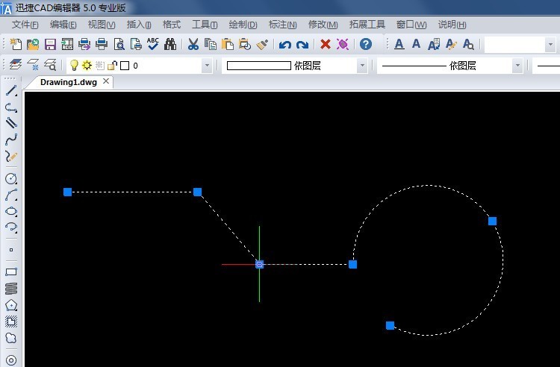The height and width of the screenshot is (367, 560).
Task: Open the 修改(M) menu
Action: 323,25
